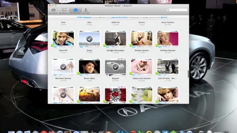Click the Bugatti label
The image size is (237, 133).
click(116, 78)
